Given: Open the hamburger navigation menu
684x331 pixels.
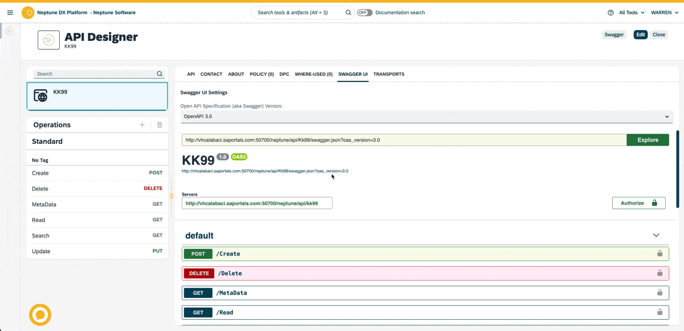Looking at the screenshot, I should point(10,13).
